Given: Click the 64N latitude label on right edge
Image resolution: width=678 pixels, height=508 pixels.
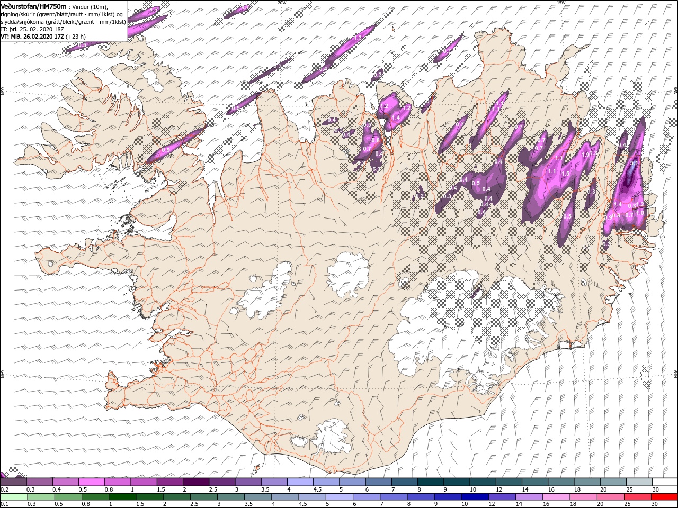Looking at the screenshot, I should click(x=675, y=375).
